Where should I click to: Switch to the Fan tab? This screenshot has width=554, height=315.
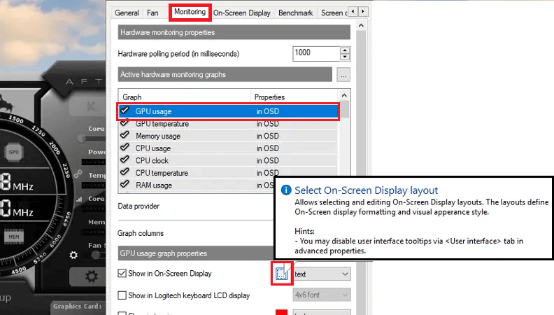tap(152, 13)
